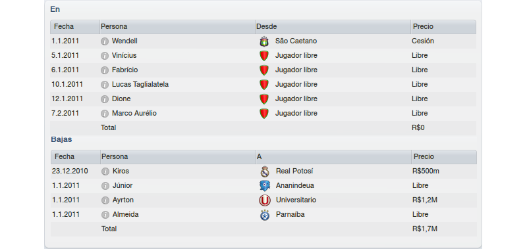This screenshot has height=249, width=527.
Task: Click the Universitario red U crest
Action: point(265,200)
